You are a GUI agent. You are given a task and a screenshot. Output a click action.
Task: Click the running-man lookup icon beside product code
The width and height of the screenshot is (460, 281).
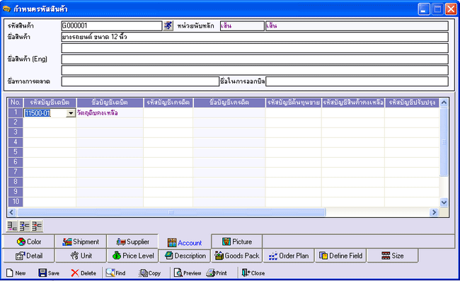[168, 25]
